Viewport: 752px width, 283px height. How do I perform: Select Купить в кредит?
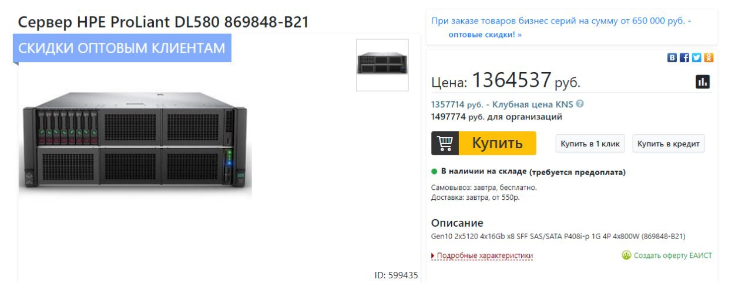tap(669, 144)
